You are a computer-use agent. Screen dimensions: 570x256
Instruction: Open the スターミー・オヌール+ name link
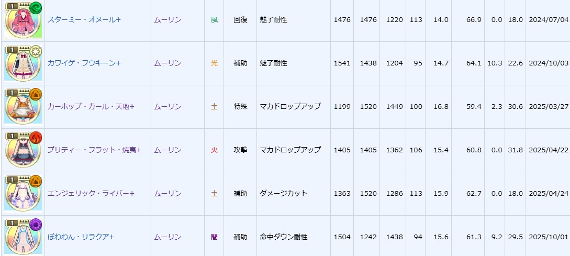click(x=84, y=20)
